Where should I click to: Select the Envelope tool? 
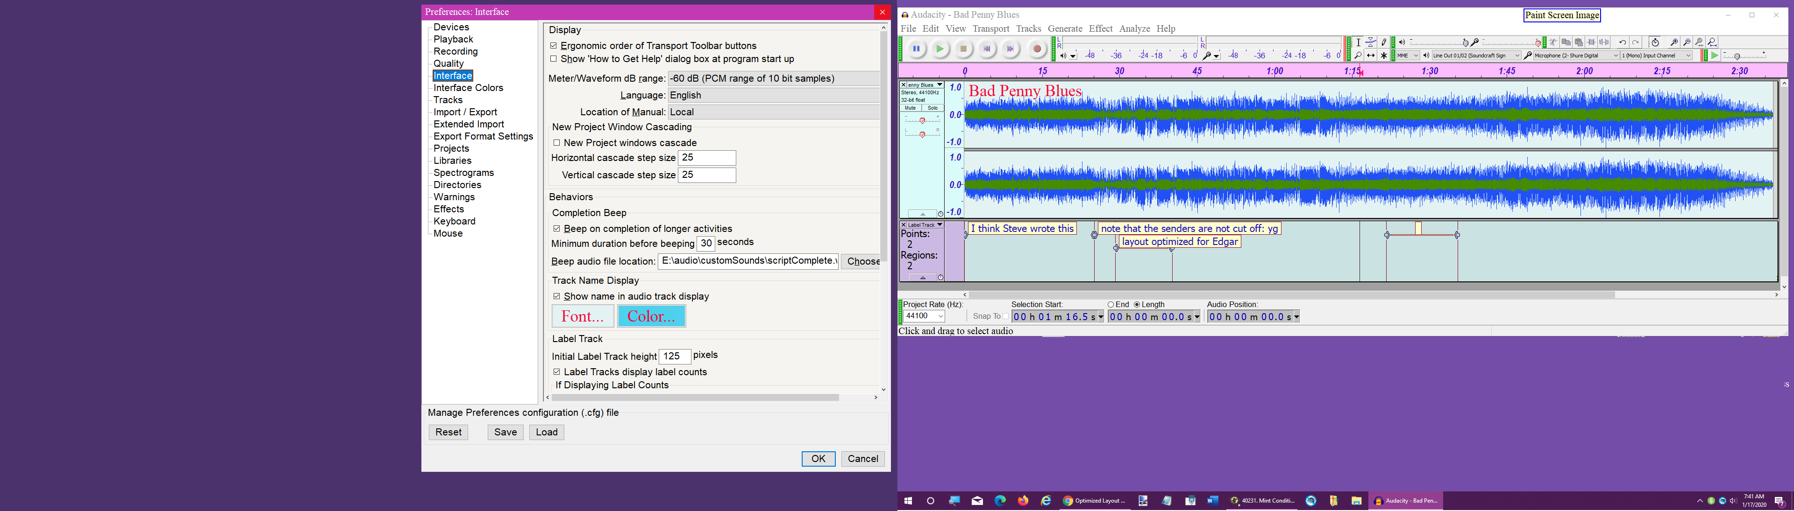point(1371,42)
